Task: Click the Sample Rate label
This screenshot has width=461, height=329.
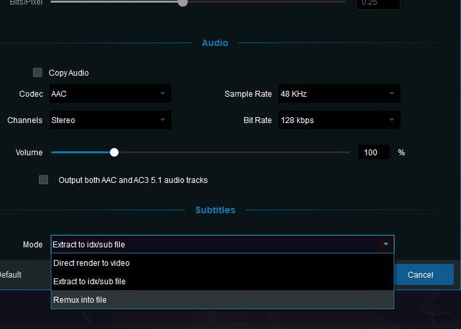Action: (x=248, y=93)
